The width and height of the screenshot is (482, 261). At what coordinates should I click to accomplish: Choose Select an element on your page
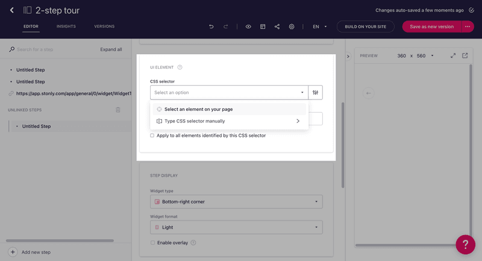point(198,109)
